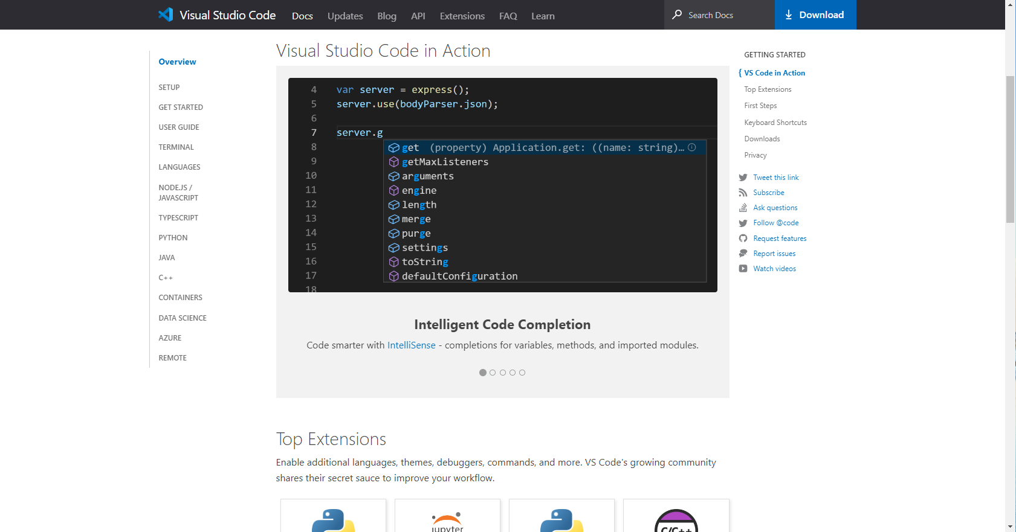Expand the SETUP section in sidebar

[169, 88]
